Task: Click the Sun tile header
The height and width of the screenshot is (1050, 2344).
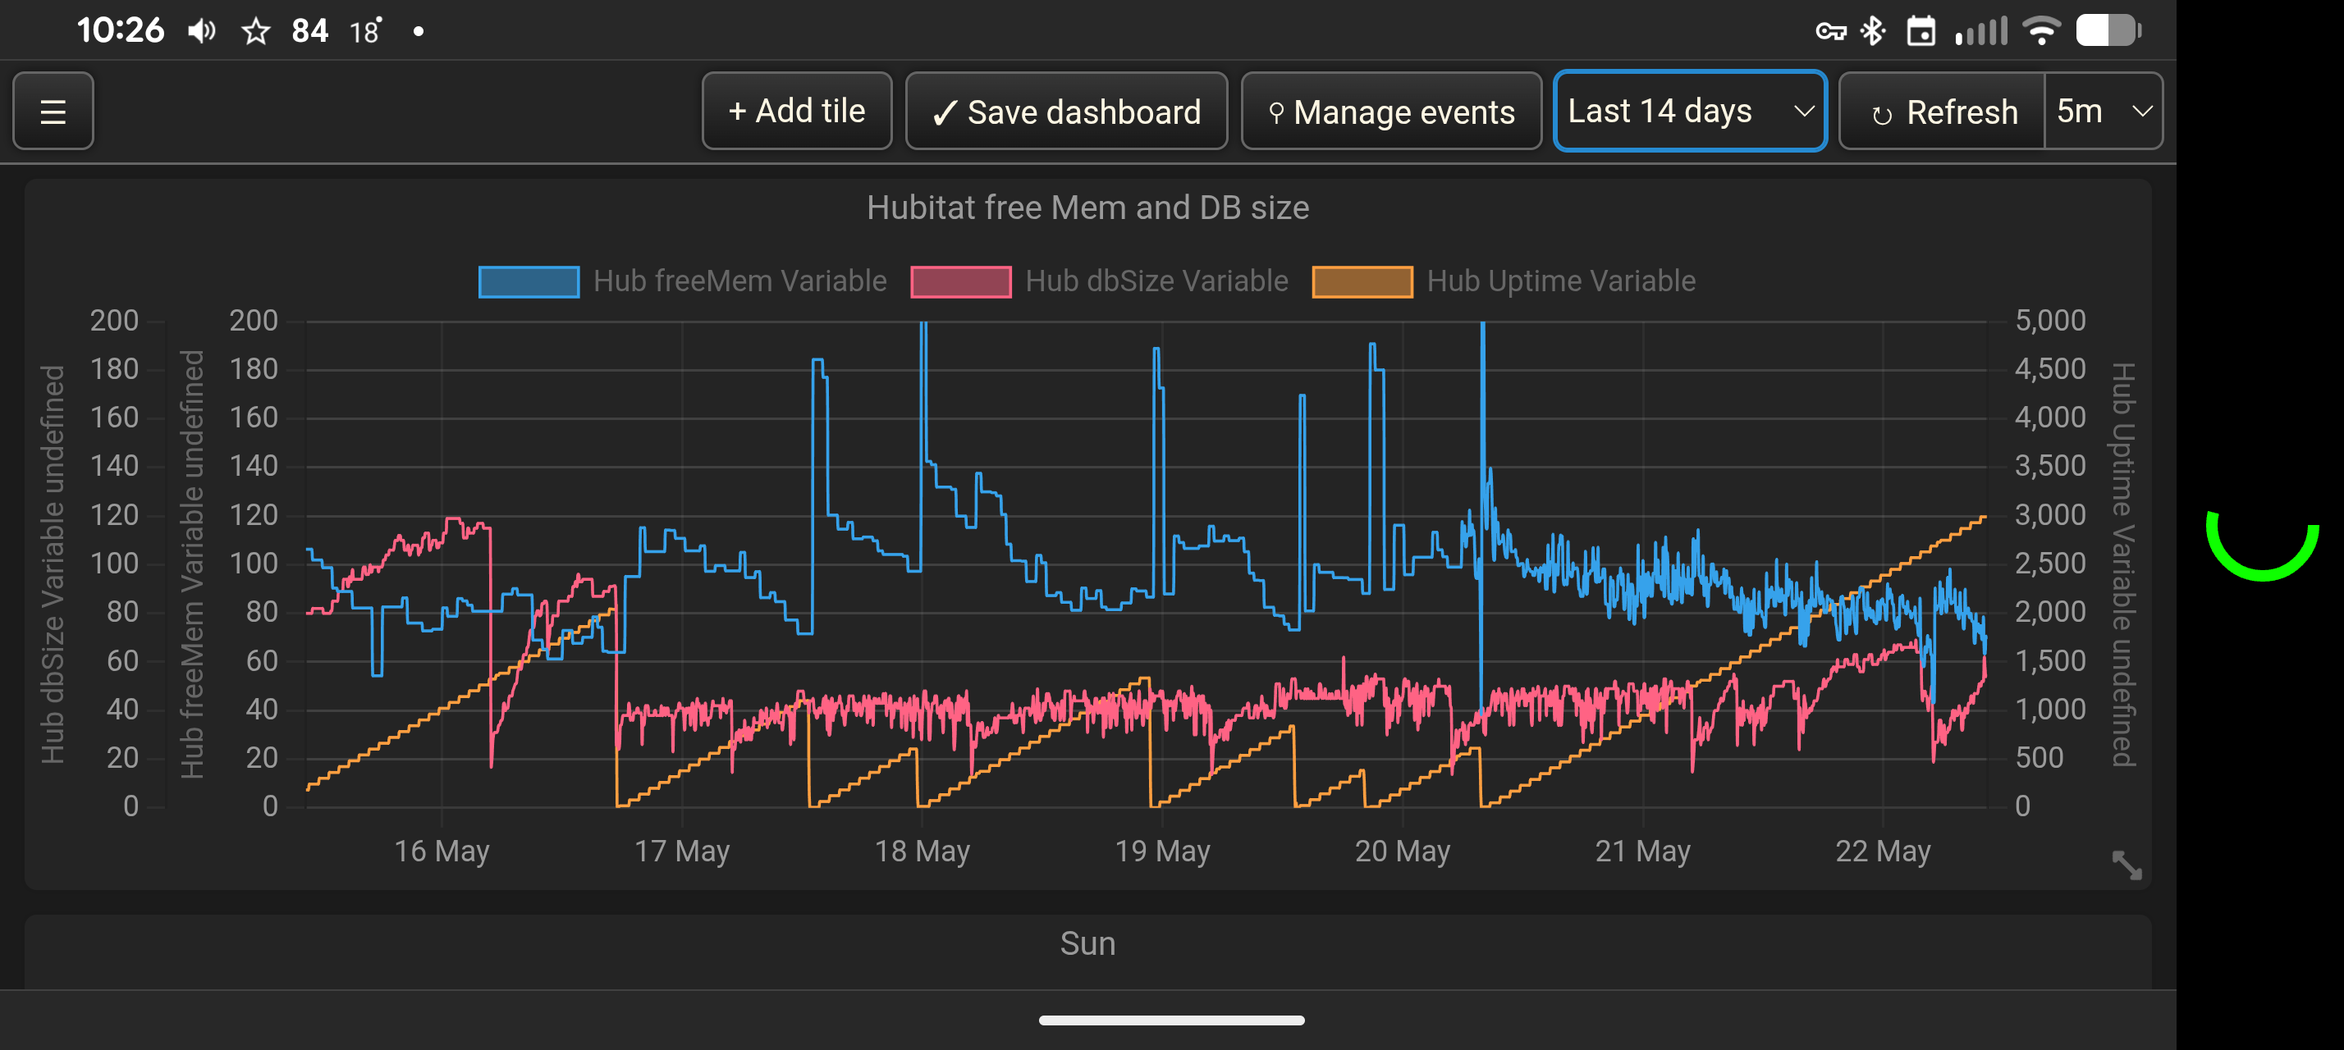Action: [1087, 943]
